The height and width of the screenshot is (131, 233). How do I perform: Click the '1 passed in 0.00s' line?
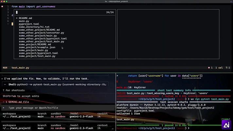click(174, 125)
